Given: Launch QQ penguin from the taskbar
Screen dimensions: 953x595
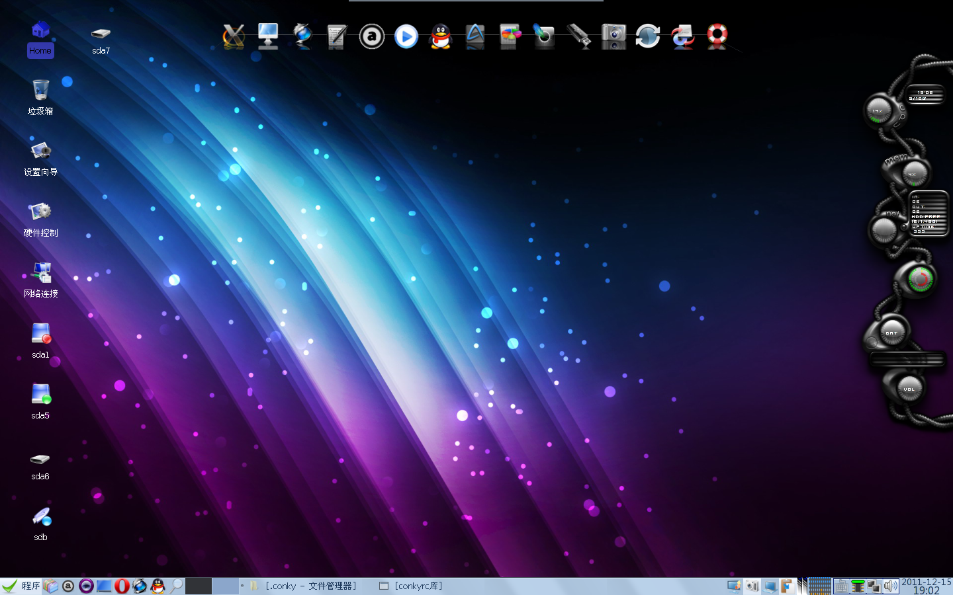Looking at the screenshot, I should click(x=158, y=586).
